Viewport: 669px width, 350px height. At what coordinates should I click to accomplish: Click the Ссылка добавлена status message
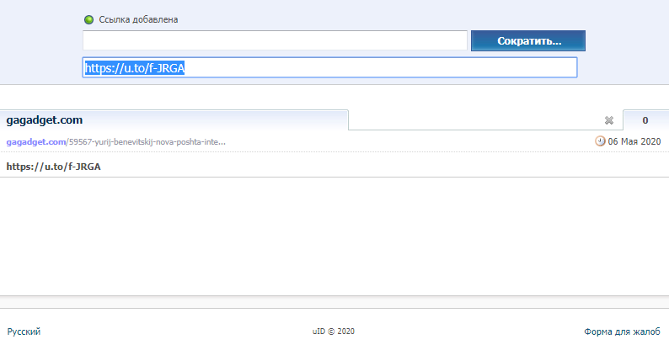138,19
